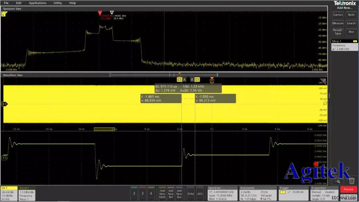The height and width of the screenshot is (202, 359).
Task: Add a new Search
Action: (x=351, y=23)
